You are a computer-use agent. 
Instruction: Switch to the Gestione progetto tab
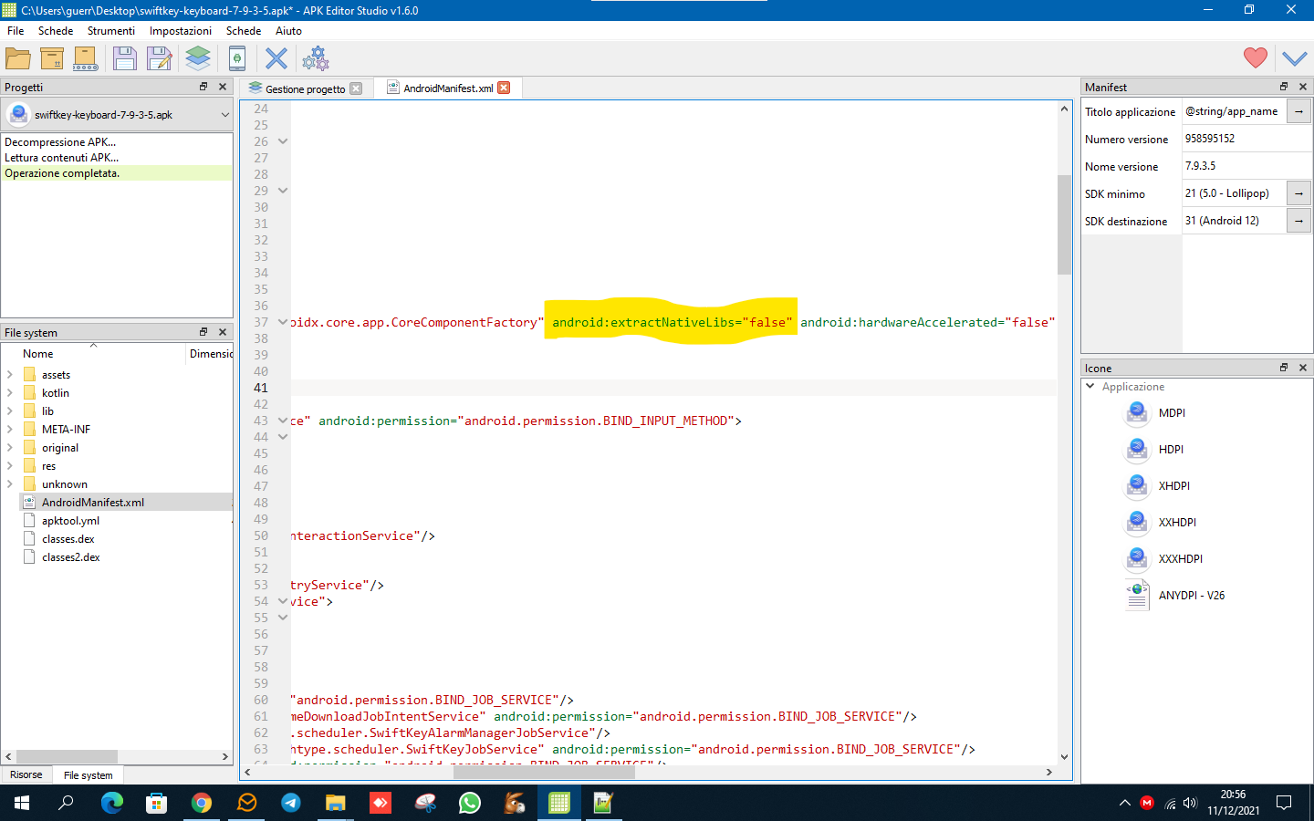coord(305,88)
